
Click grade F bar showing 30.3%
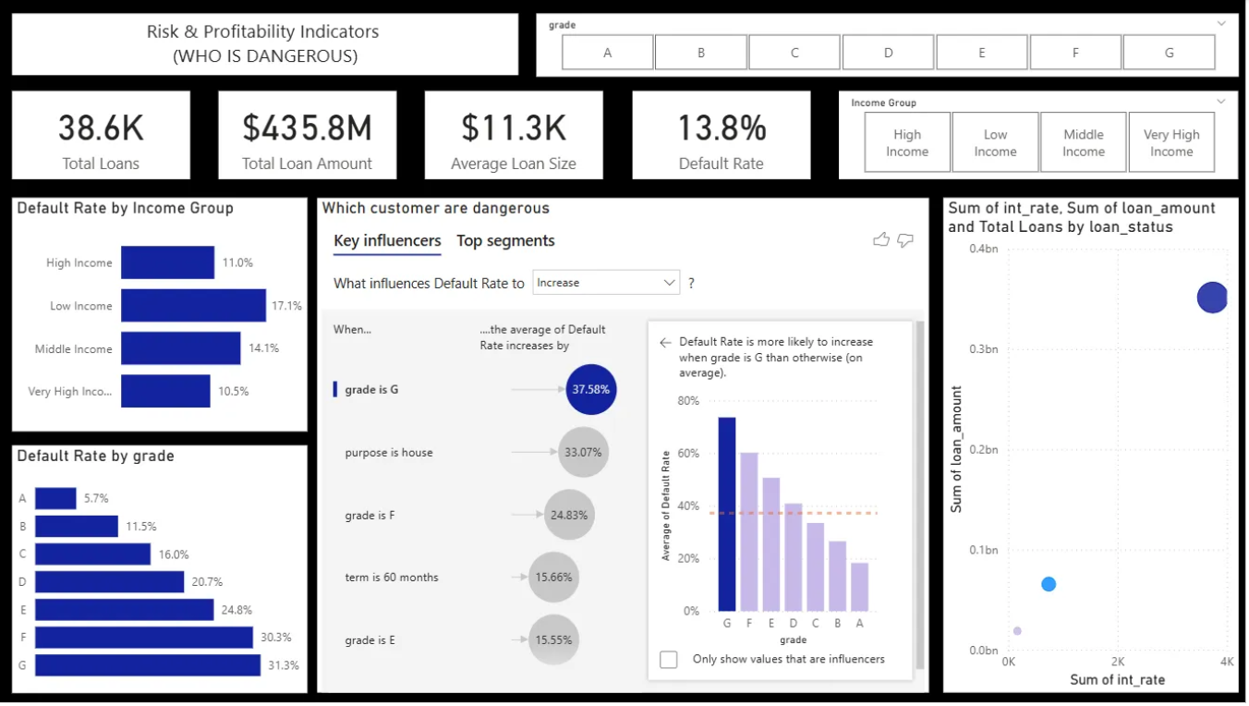coord(144,638)
